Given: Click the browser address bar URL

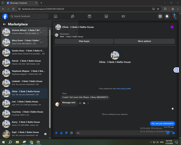Looking at the screenshot, I should (x=43, y=9).
